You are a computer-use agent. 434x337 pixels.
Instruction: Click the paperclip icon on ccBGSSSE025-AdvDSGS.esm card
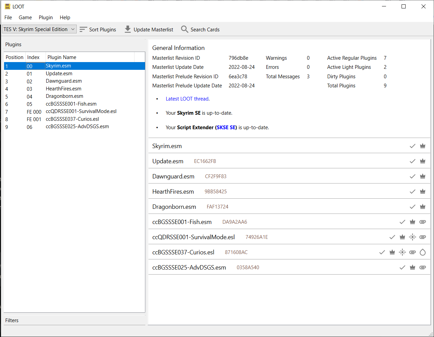[x=423, y=267]
